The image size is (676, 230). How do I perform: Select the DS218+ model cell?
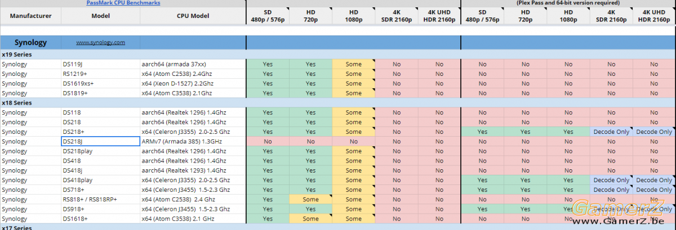coord(100,132)
